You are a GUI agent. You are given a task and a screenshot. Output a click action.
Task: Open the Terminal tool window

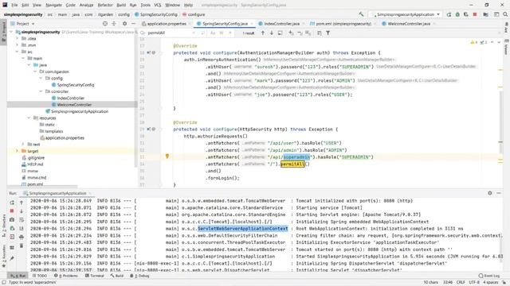click(94, 276)
